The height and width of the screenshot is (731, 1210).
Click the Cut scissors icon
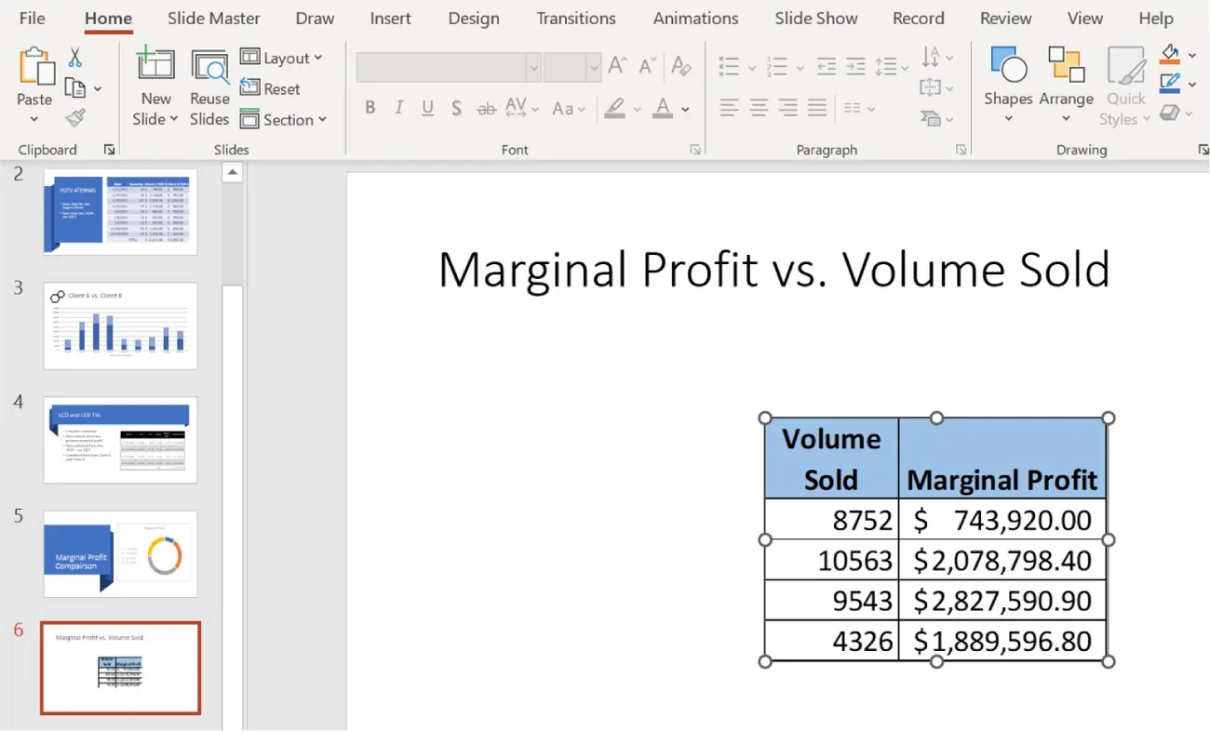pos(75,58)
